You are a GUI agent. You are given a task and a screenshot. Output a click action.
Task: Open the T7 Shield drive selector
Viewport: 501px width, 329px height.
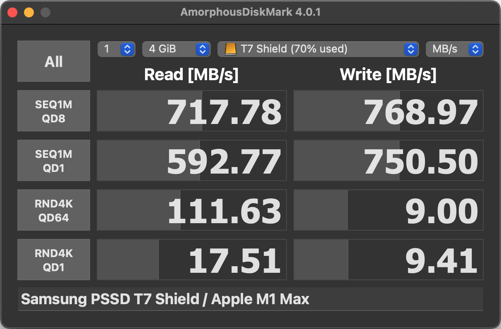pos(317,49)
